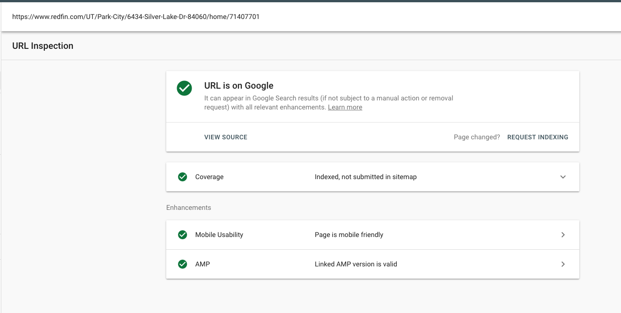Expand the Coverage row with the down chevron
The width and height of the screenshot is (621, 313).
(x=563, y=177)
